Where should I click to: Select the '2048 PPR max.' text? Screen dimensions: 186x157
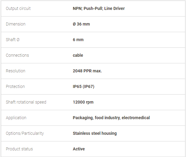(87, 71)
